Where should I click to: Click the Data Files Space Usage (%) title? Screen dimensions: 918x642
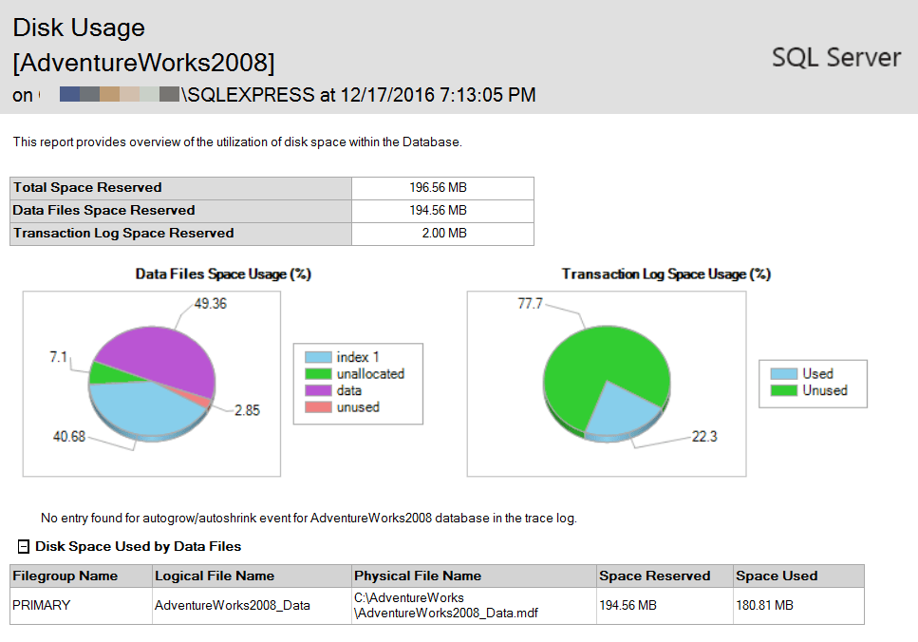click(223, 274)
